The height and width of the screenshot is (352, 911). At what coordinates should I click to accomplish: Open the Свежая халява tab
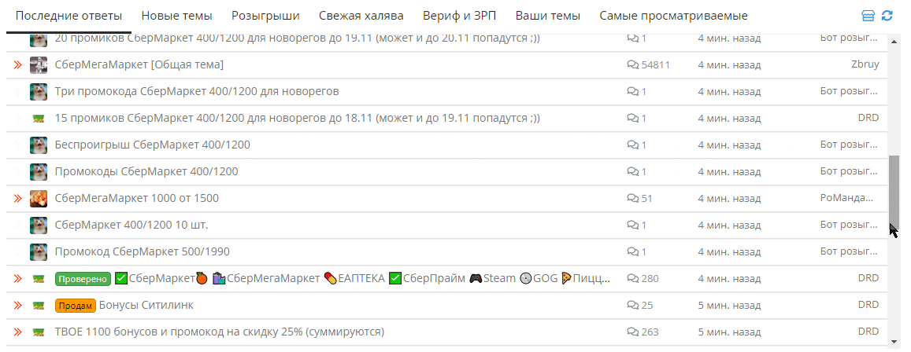click(x=361, y=16)
